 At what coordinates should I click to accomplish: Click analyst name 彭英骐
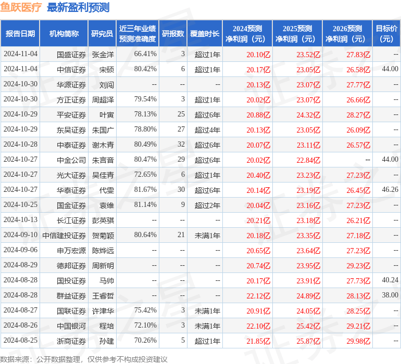pos(103,220)
